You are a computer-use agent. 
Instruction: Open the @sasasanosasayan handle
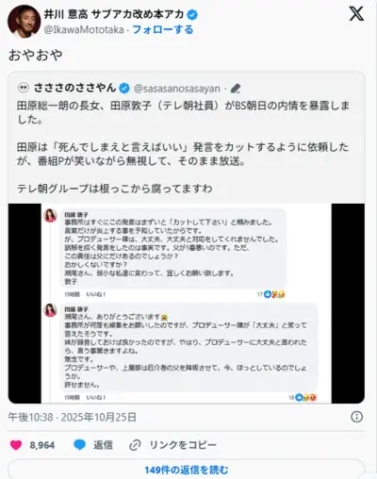177,89
